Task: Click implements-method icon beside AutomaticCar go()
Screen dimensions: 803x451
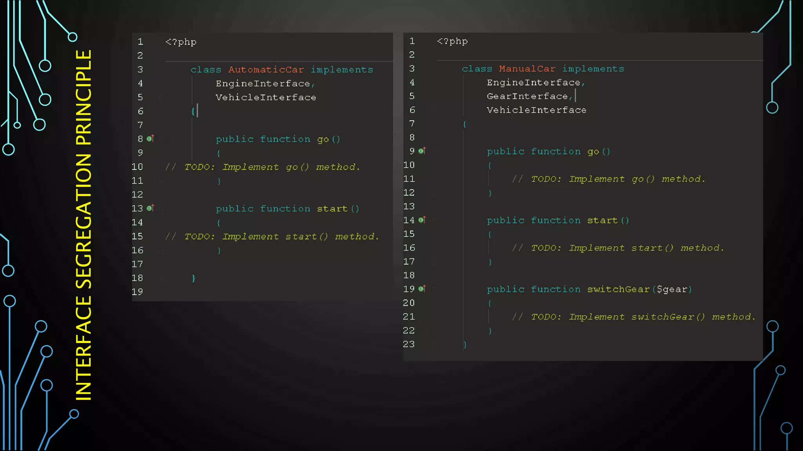Action: click(x=150, y=139)
